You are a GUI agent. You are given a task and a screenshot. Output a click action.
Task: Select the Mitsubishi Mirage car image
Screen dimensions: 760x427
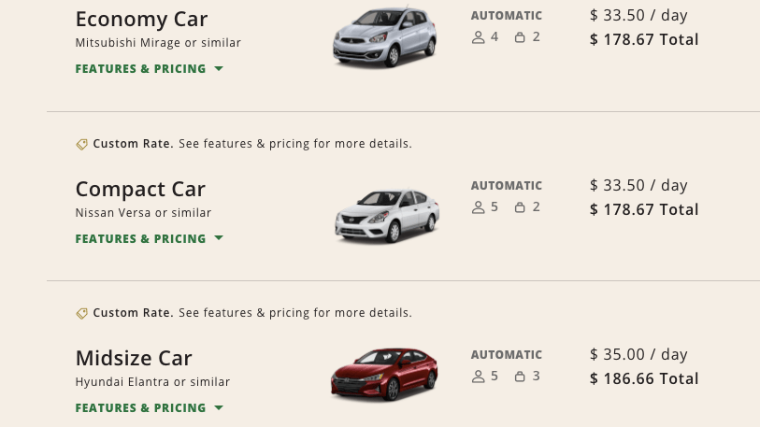tap(384, 37)
